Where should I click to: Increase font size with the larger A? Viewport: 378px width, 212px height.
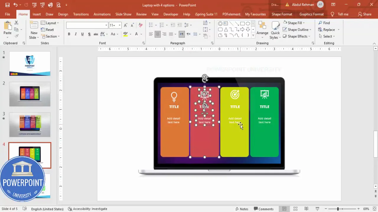[x=126, y=25]
